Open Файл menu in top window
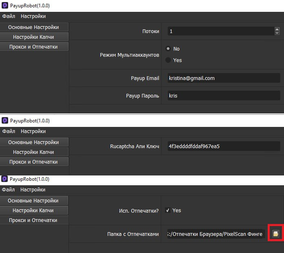 pyautogui.click(x=9, y=16)
